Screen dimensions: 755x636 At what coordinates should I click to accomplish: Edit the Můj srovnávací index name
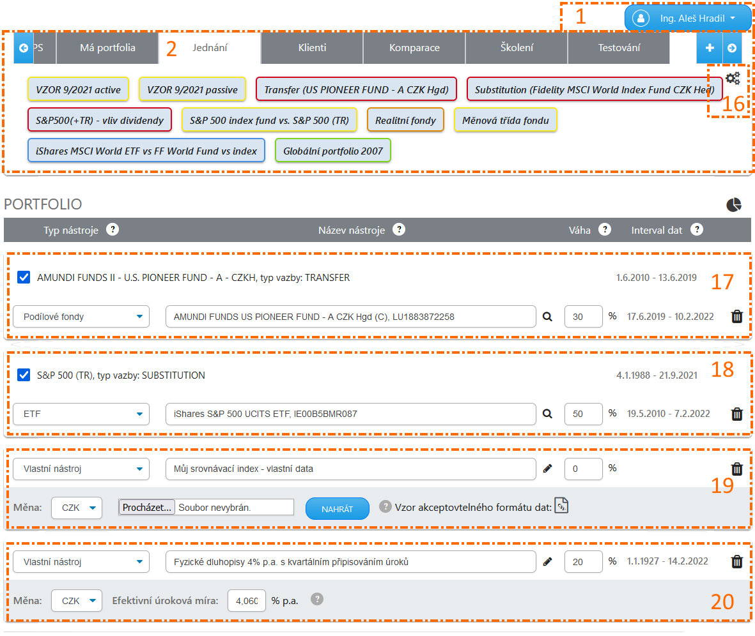coord(547,469)
